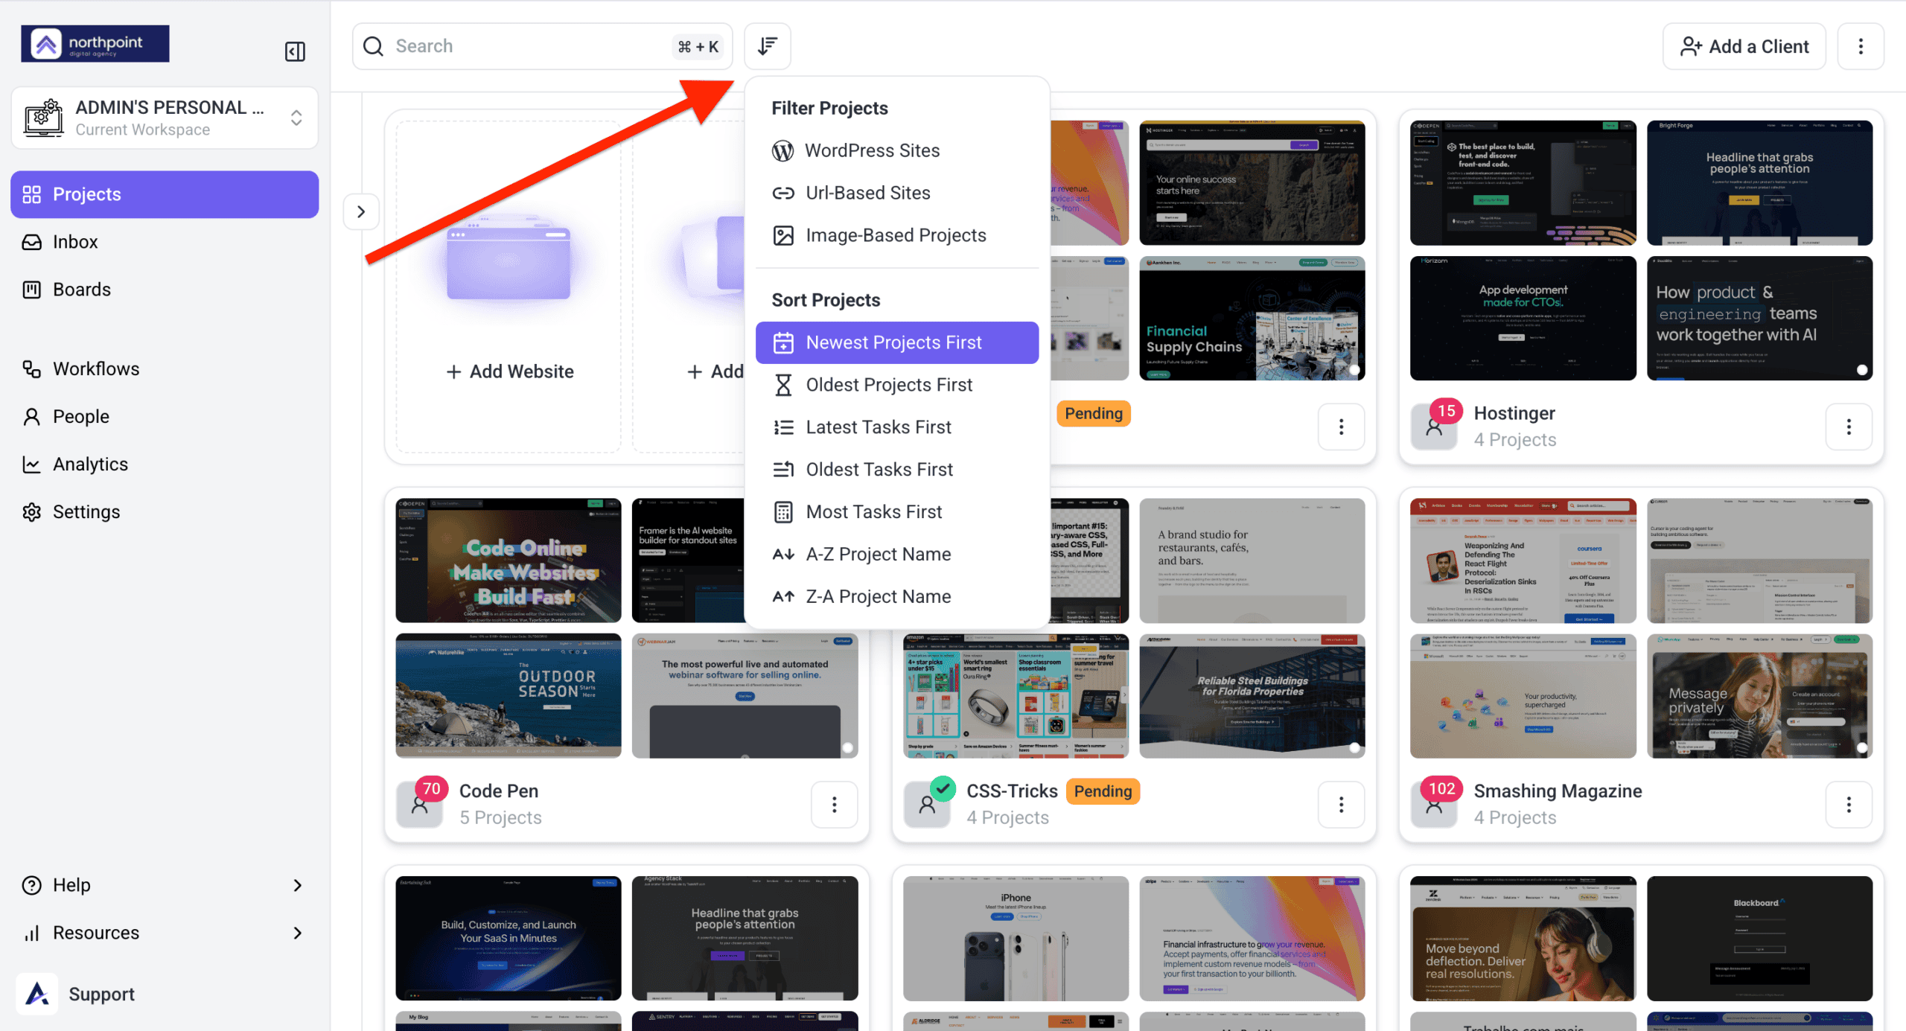Screen dimensions: 1906x1031
Task: Sort by Oldest Tasks First
Action: 897,470
